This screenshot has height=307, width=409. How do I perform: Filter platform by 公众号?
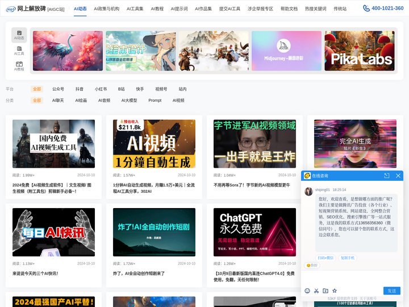pos(58,89)
